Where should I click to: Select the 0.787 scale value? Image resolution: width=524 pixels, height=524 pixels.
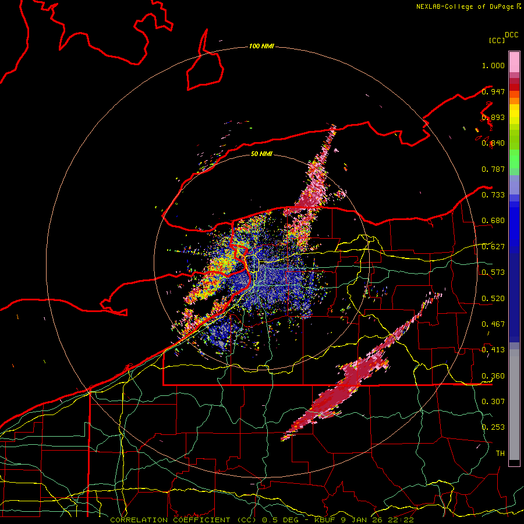coord(493,169)
